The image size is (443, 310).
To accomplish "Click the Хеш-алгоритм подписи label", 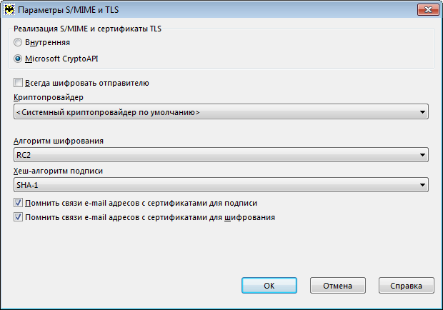I will [x=58, y=171].
